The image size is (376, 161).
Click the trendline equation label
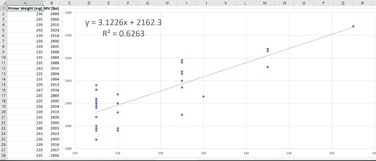tap(123, 23)
